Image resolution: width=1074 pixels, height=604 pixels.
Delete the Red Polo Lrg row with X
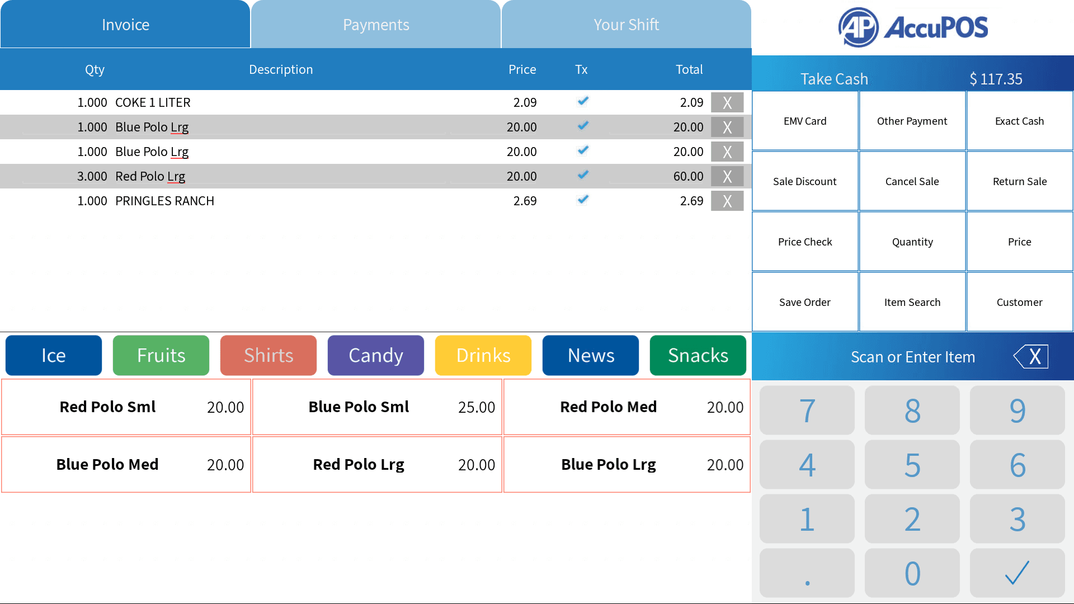pos(727,176)
